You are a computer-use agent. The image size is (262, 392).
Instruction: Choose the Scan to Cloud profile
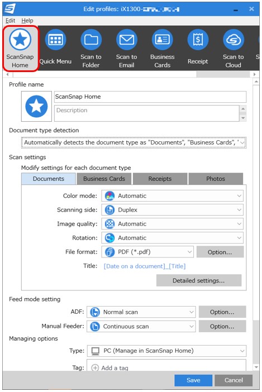[234, 49]
